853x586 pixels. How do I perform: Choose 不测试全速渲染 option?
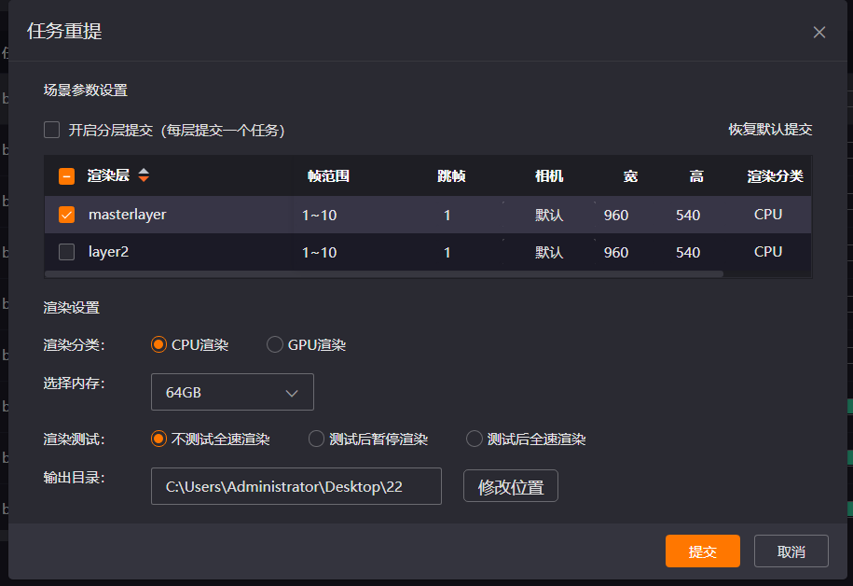point(158,439)
